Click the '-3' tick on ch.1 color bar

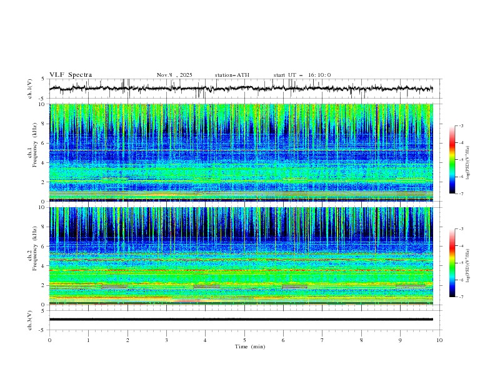461,126
